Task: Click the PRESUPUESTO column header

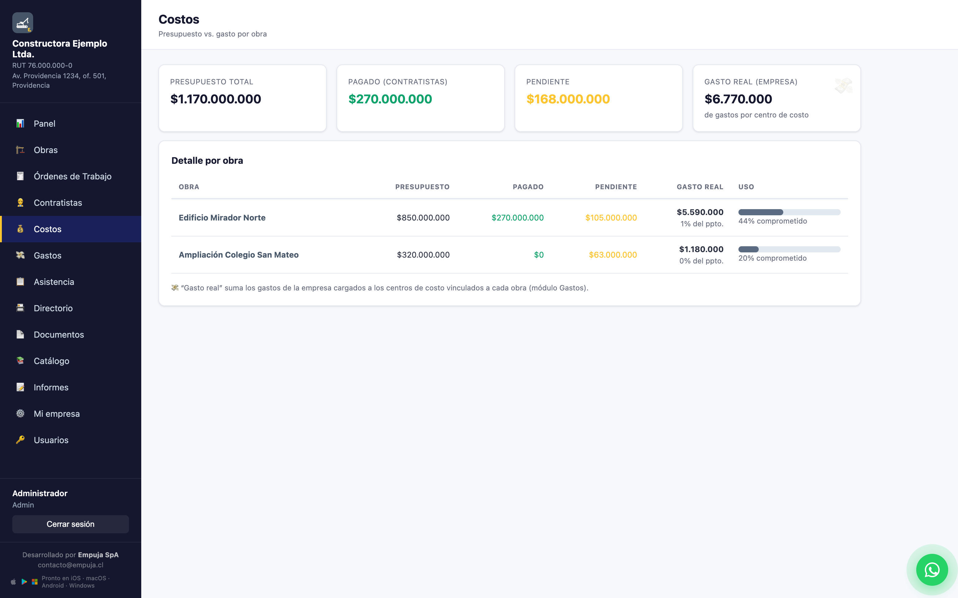Action: [x=423, y=187]
